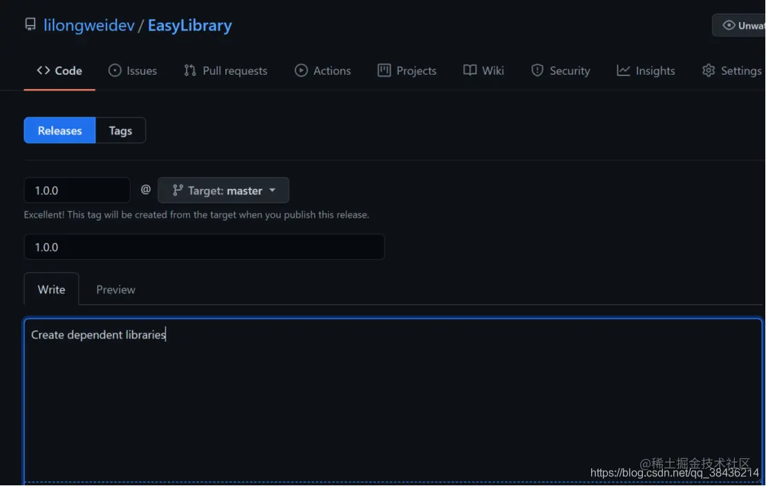This screenshot has width=766, height=486.
Task: Click the Insights graph icon
Action: pyautogui.click(x=623, y=71)
